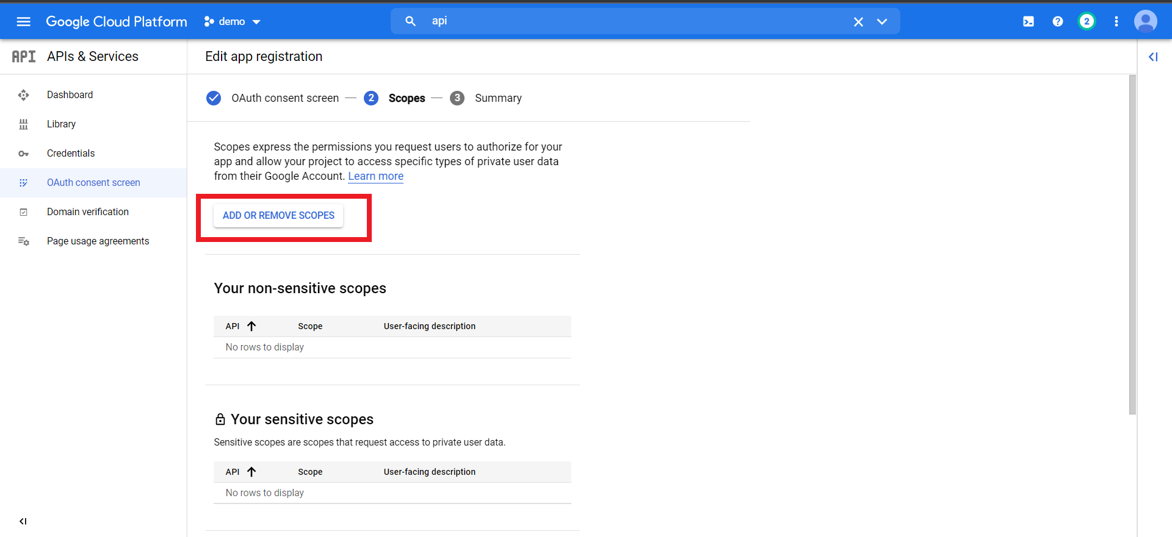Follow the Learn more link
This screenshot has width=1172, height=537.
(375, 176)
